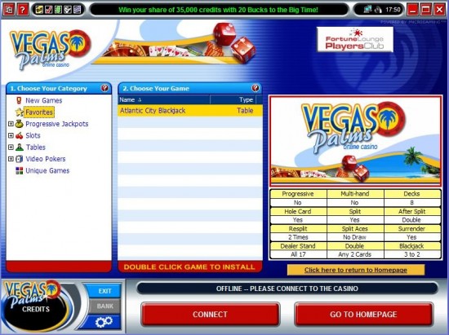Click the 'Decks' header in game info table
Image resolution: width=449 pixels, height=335 pixels.
pyautogui.click(x=411, y=194)
